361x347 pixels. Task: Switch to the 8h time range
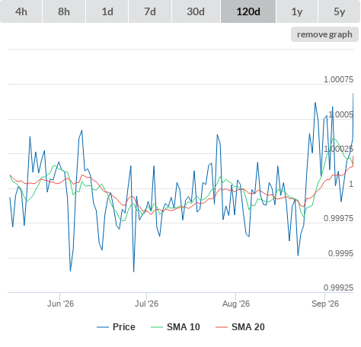point(64,11)
